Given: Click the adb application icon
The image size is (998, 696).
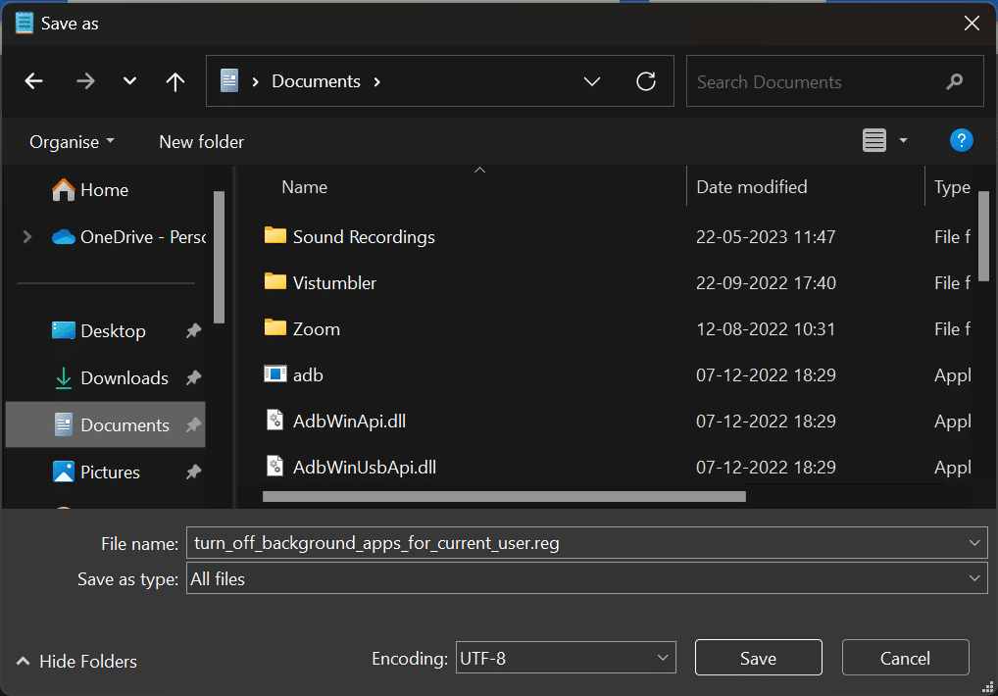Looking at the screenshot, I should [x=274, y=374].
